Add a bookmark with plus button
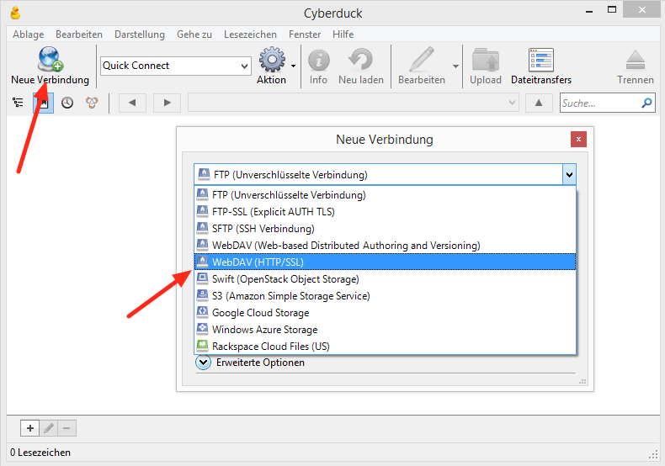This screenshot has height=466, width=665. coord(30,428)
